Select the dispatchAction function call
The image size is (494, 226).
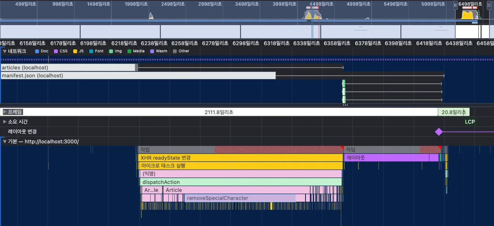(240, 182)
